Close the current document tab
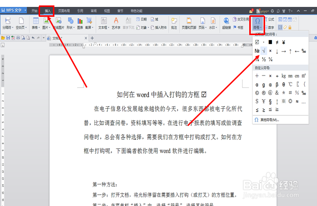The image size is (317, 206). click(86, 38)
